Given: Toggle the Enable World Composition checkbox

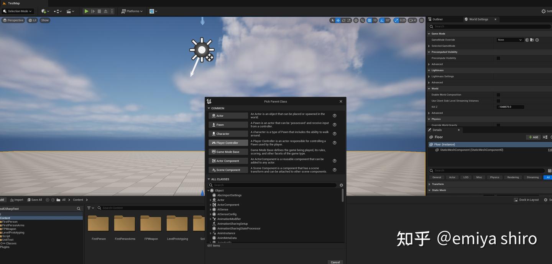Looking at the screenshot, I should (x=499, y=95).
